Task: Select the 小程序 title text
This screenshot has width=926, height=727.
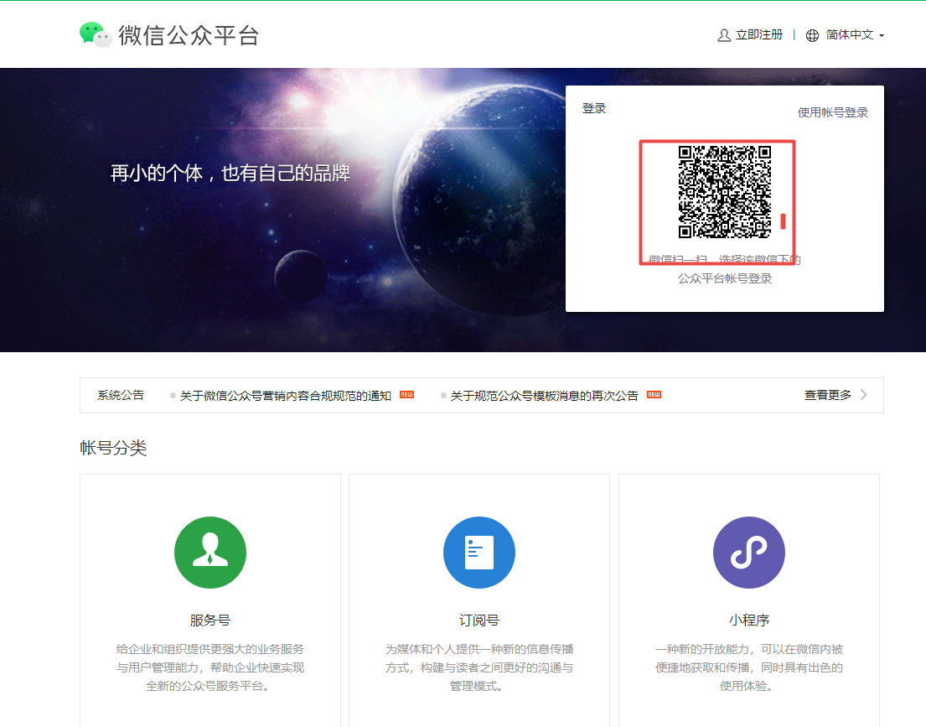Action: (749, 620)
